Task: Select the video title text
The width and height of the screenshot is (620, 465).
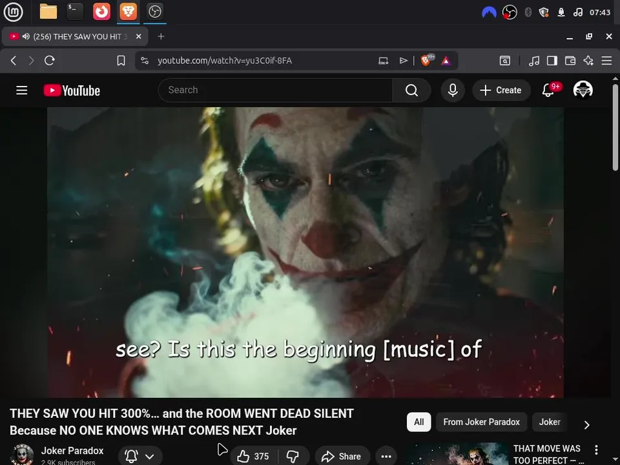Action: coord(181,422)
